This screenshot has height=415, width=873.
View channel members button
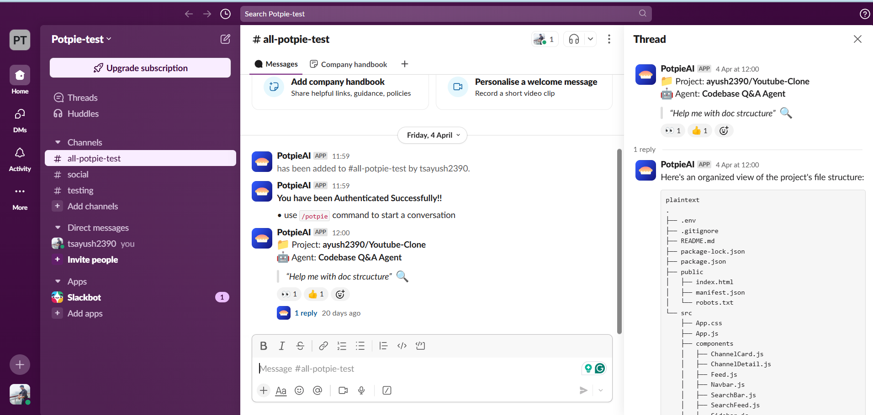(x=545, y=39)
